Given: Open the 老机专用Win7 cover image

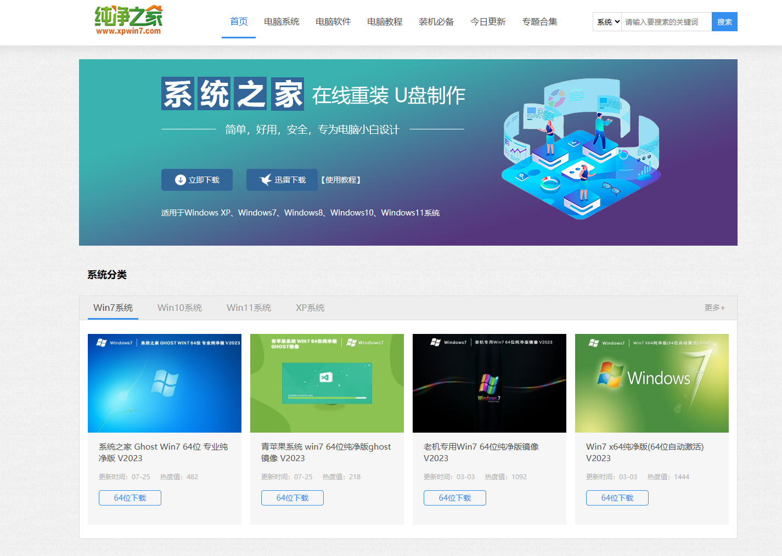Looking at the screenshot, I should 489,383.
